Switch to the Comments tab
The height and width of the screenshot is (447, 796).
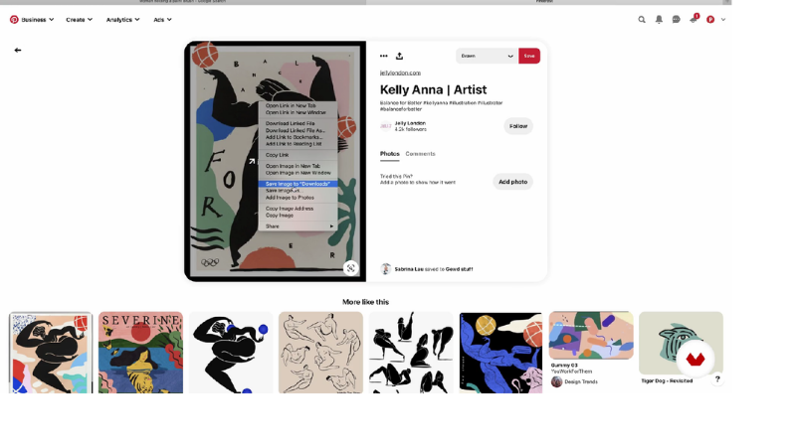420,154
